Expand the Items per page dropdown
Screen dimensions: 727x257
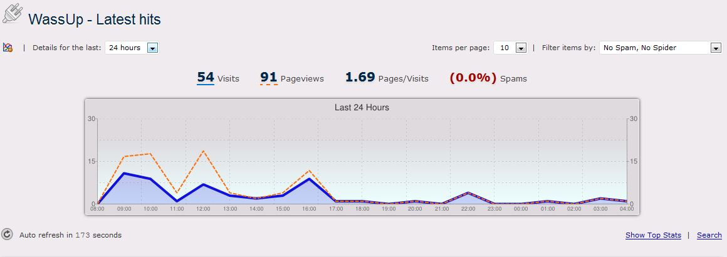tap(510, 47)
